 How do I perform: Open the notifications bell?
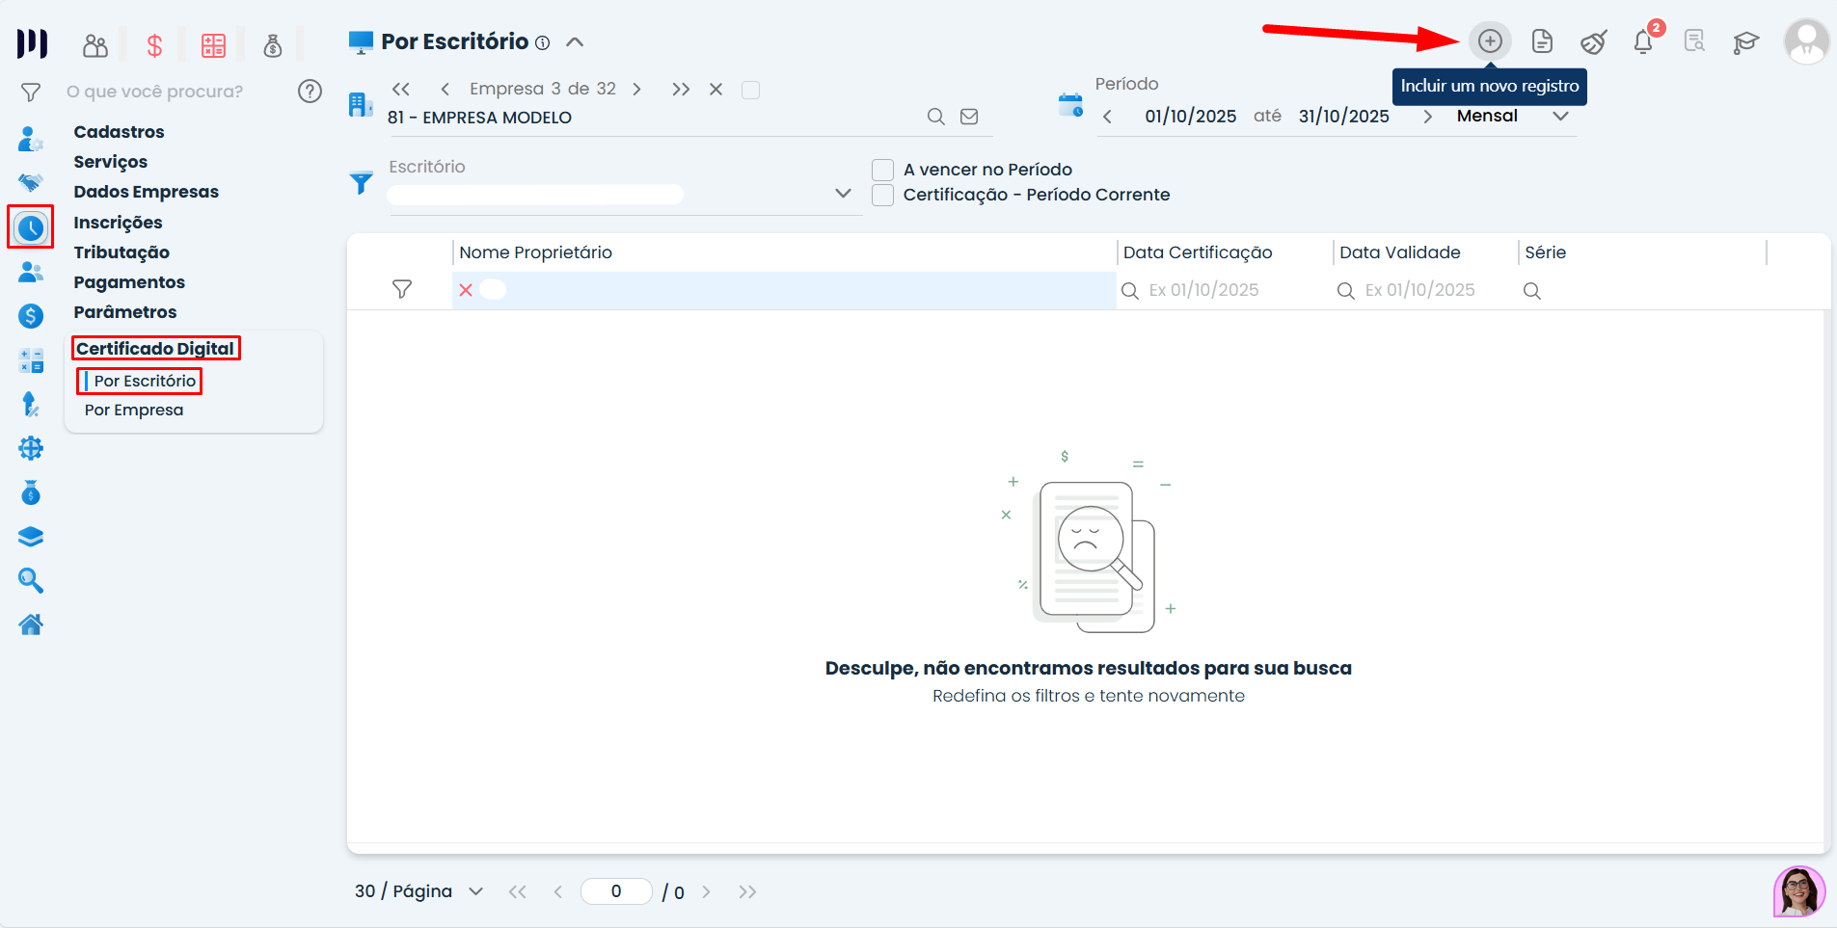1643,41
